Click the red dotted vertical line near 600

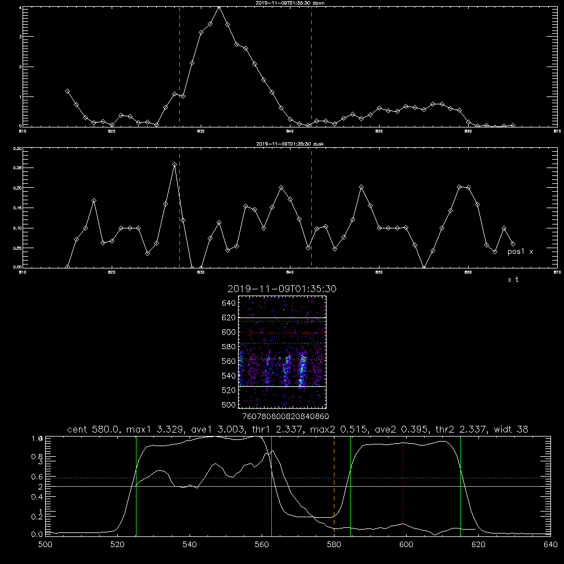[x=403, y=486]
